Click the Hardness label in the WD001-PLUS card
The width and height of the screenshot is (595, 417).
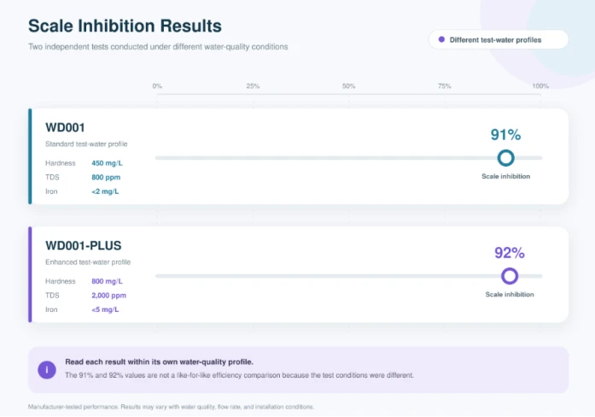click(61, 281)
